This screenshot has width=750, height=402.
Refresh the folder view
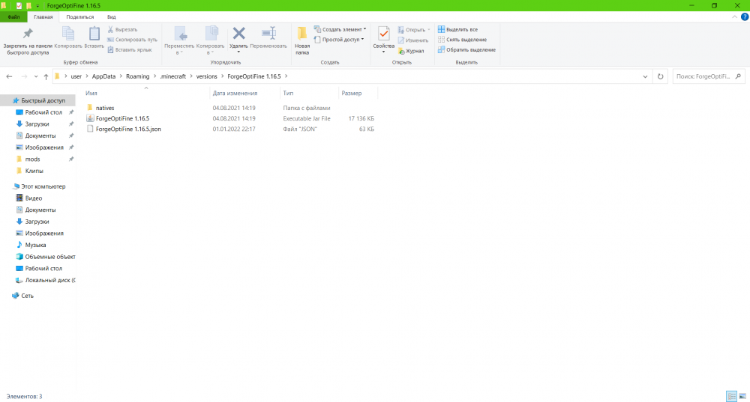pyautogui.click(x=660, y=76)
